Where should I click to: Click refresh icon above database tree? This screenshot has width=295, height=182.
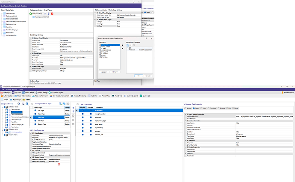(27, 104)
